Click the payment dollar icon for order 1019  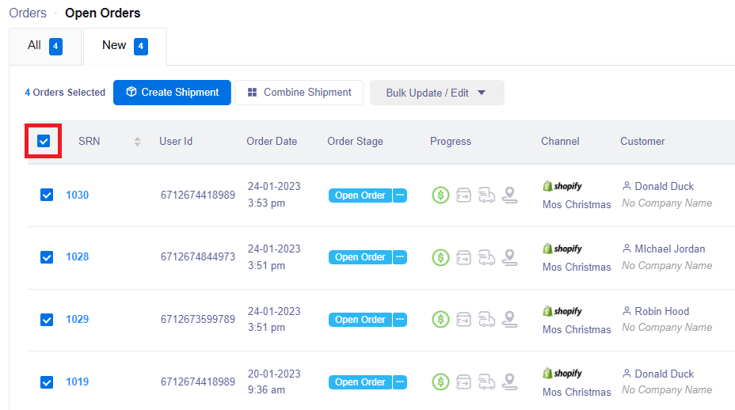[x=440, y=382]
